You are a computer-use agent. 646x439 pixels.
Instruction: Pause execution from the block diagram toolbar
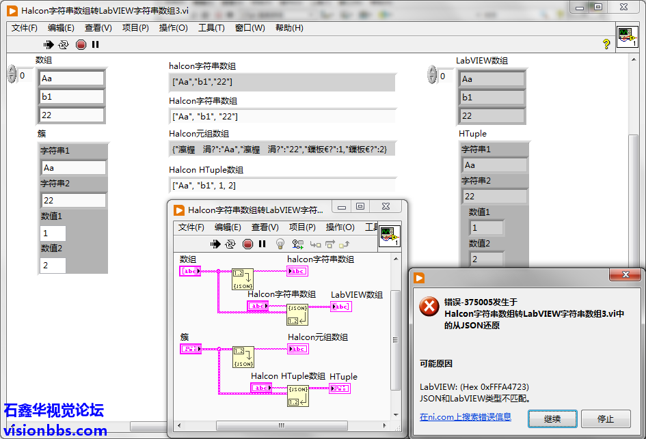coord(263,244)
